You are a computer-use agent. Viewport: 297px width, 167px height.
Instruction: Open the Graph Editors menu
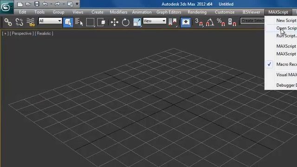tap(169, 12)
